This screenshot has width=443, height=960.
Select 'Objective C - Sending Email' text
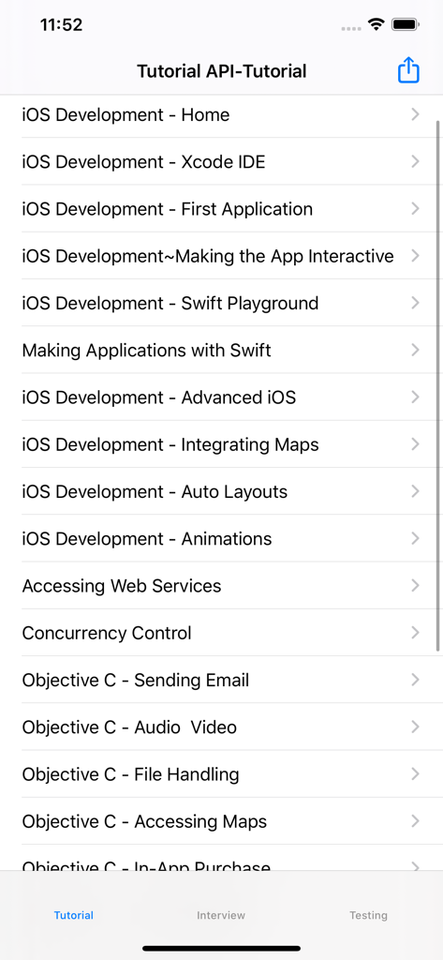click(136, 681)
